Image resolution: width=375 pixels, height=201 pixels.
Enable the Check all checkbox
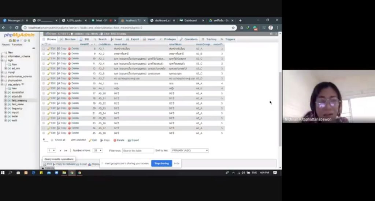52,140
